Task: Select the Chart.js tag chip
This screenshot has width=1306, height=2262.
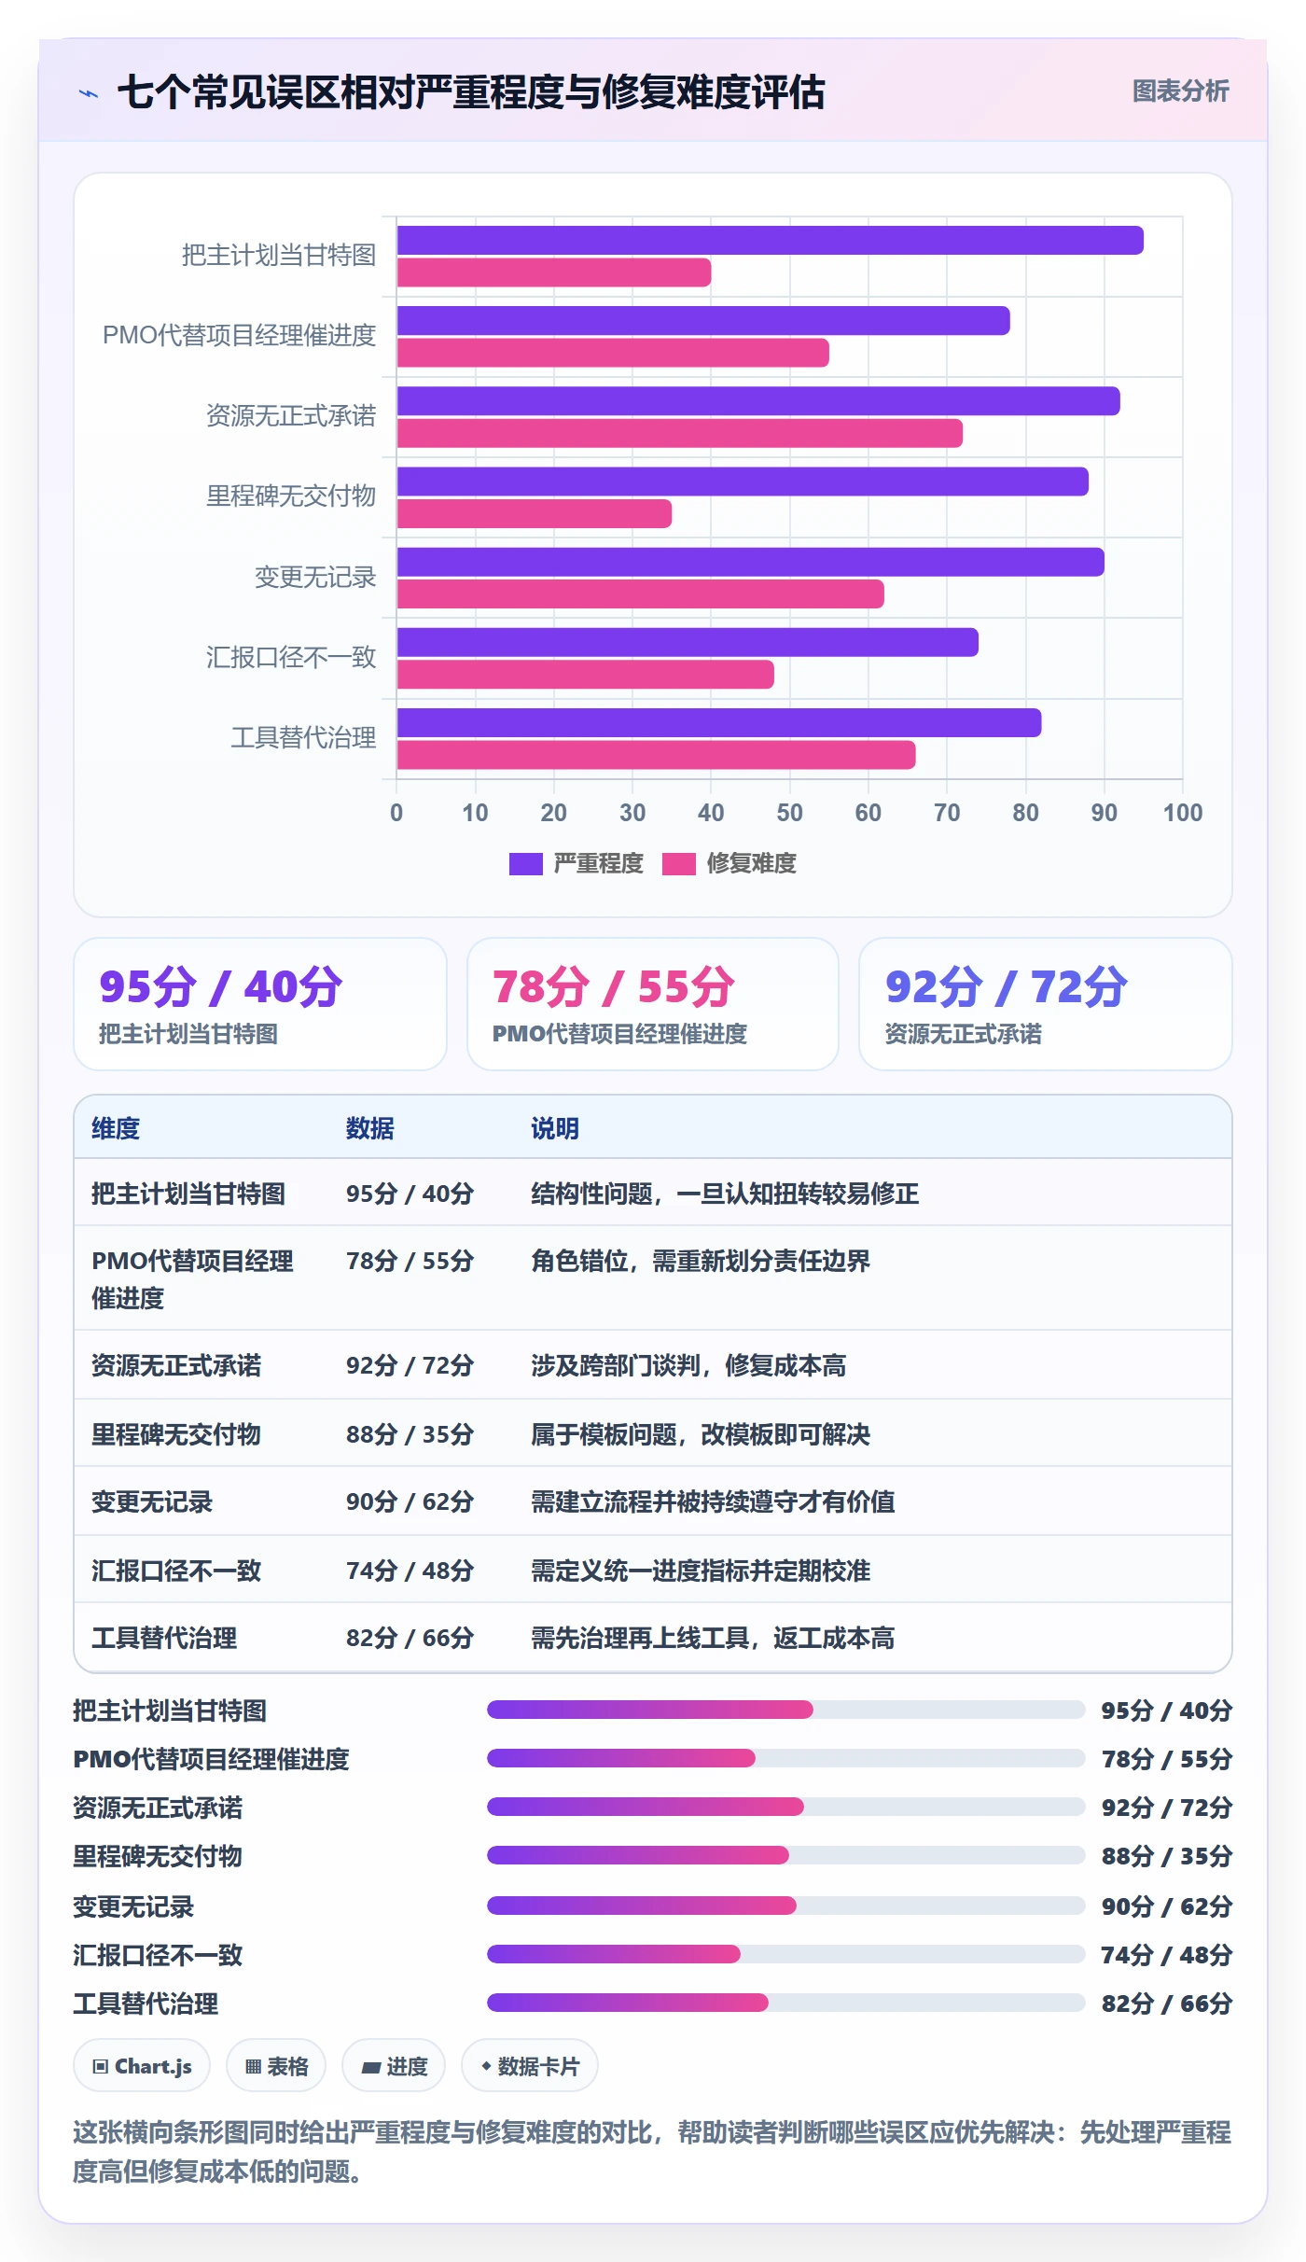Action: (142, 2066)
